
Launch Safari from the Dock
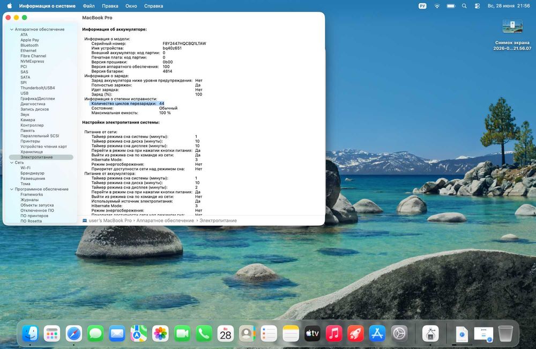[x=74, y=333]
